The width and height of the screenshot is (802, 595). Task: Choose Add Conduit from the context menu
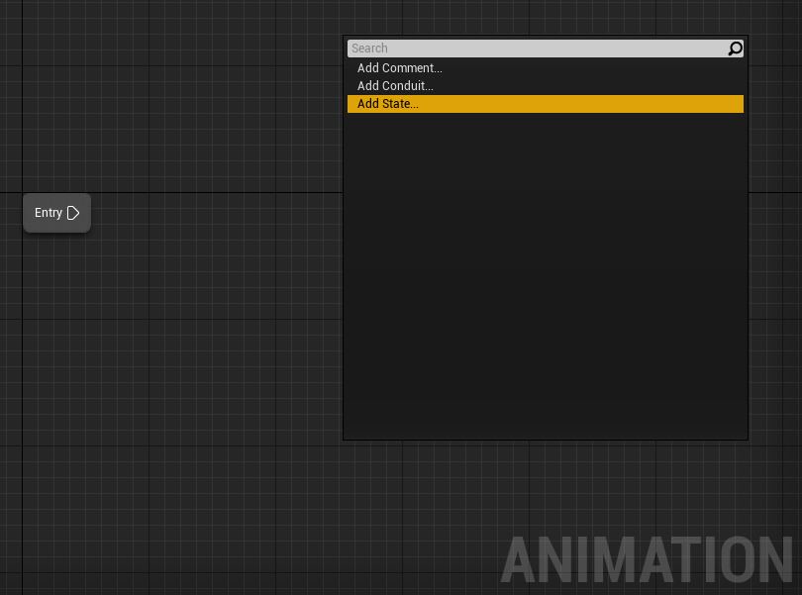(395, 85)
